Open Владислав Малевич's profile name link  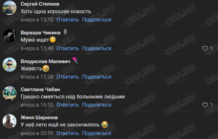pyautogui.click(x=45, y=61)
